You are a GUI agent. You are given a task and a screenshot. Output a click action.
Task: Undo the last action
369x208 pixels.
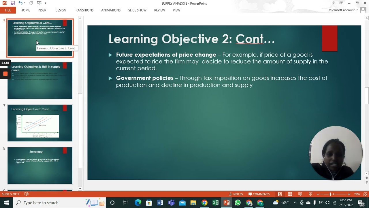[x=20, y=3]
